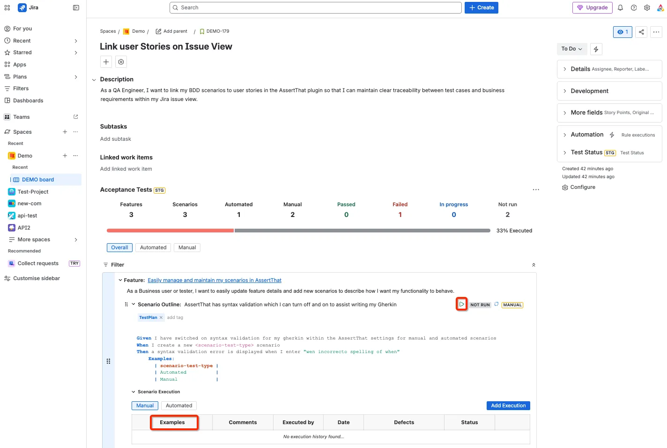This screenshot has width=667, height=448.
Task: Open Acceptance Tests more options menu
Action: click(536, 190)
